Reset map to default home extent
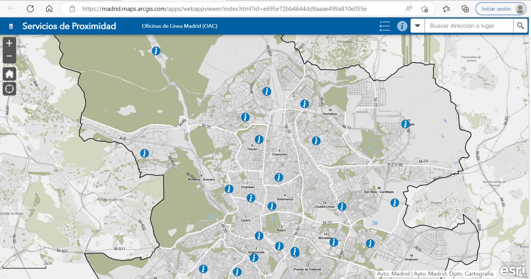The width and height of the screenshot is (531, 279). (x=9, y=73)
